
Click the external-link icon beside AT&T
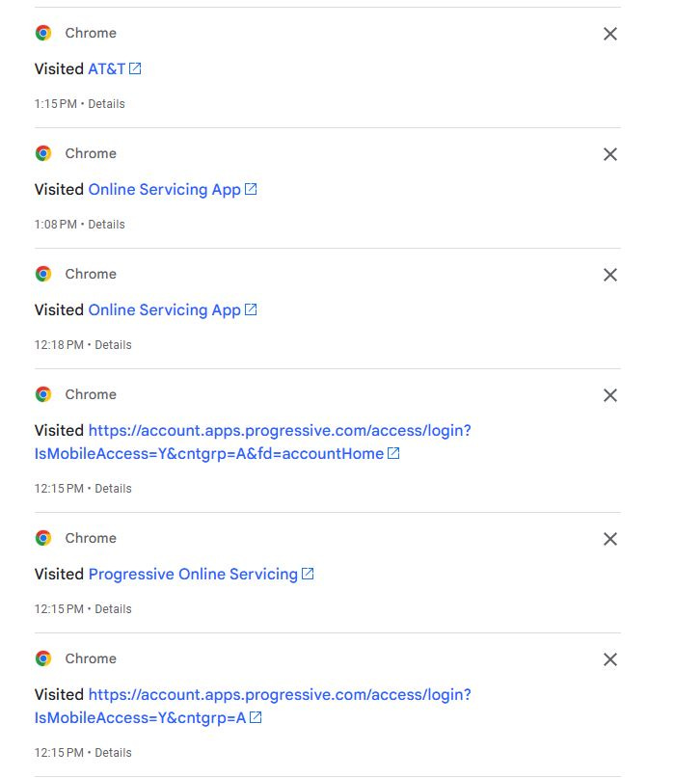click(x=136, y=68)
